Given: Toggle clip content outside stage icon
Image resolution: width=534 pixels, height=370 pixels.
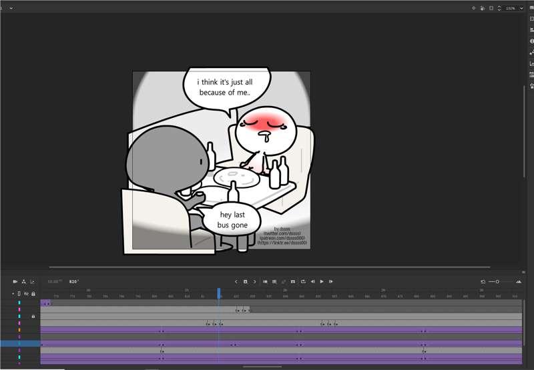Looking at the screenshot, I should point(491,8).
